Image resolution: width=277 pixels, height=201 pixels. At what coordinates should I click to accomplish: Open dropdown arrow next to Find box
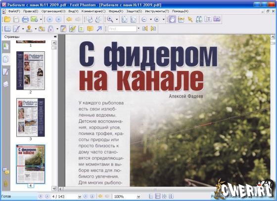[138, 29]
